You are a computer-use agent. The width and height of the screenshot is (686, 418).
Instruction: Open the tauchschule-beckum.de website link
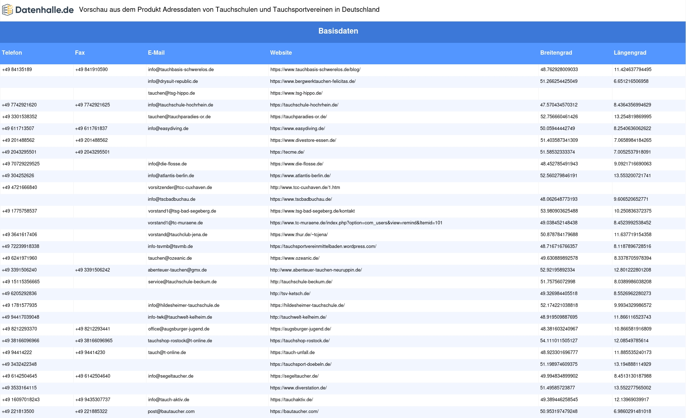point(301,282)
